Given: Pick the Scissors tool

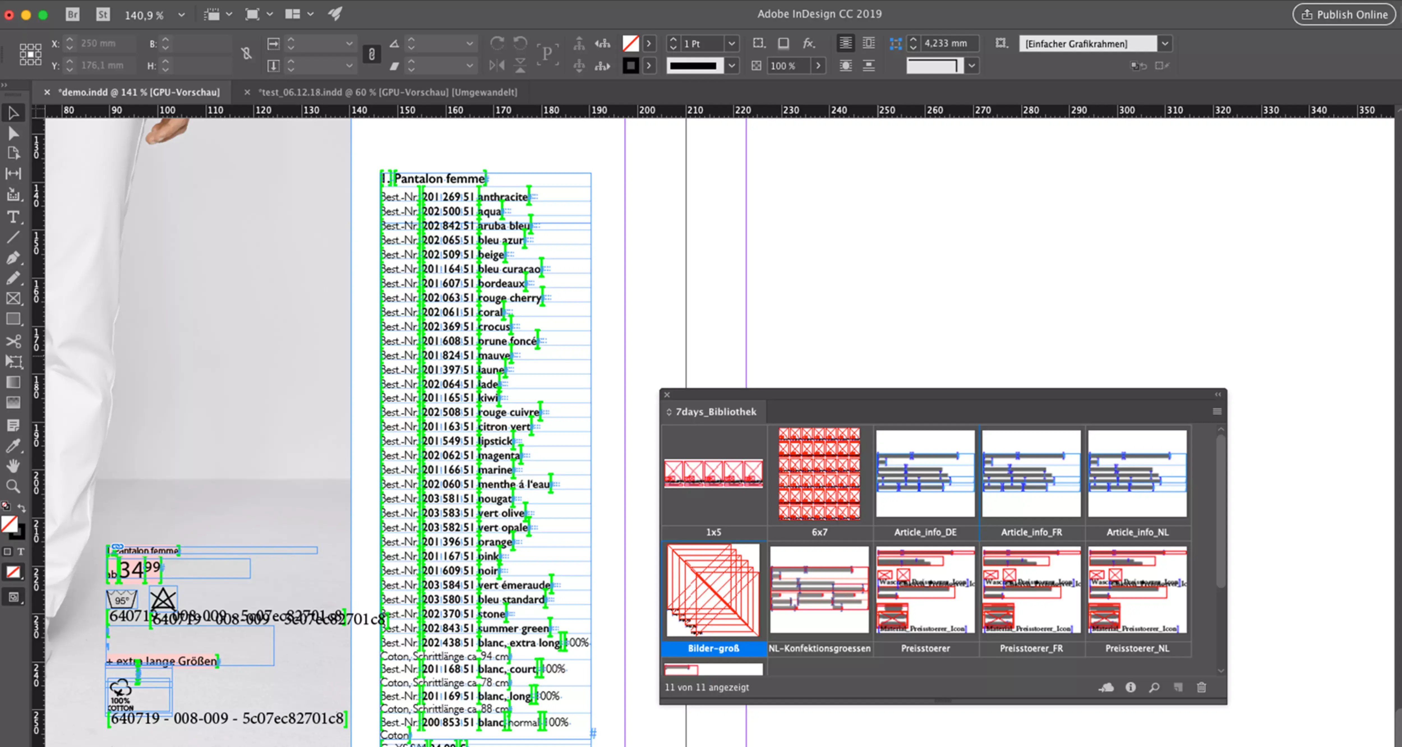Looking at the screenshot, I should pos(13,341).
